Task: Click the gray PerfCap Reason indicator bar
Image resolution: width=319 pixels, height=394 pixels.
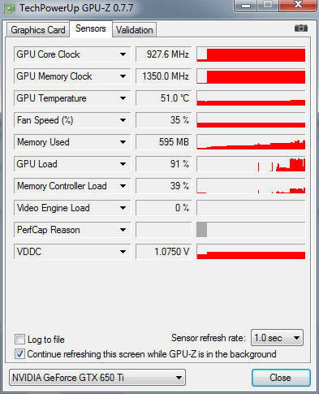Action: coord(202,230)
